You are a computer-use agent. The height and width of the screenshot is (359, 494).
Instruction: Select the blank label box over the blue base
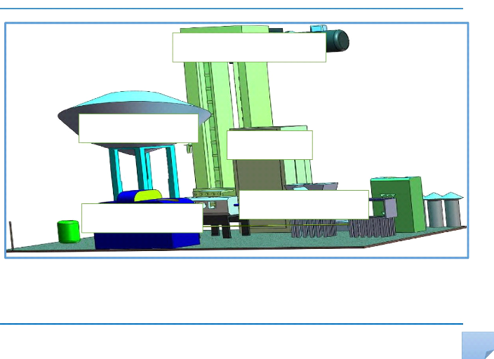[142, 217]
